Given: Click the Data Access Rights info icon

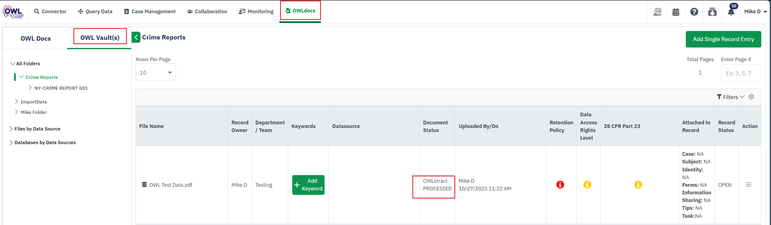Looking at the screenshot, I should (587, 185).
